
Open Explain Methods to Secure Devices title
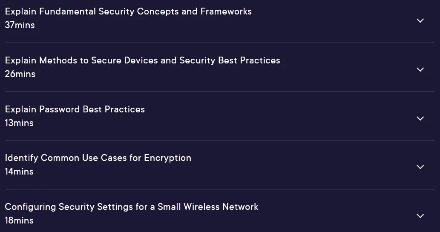[x=143, y=60]
